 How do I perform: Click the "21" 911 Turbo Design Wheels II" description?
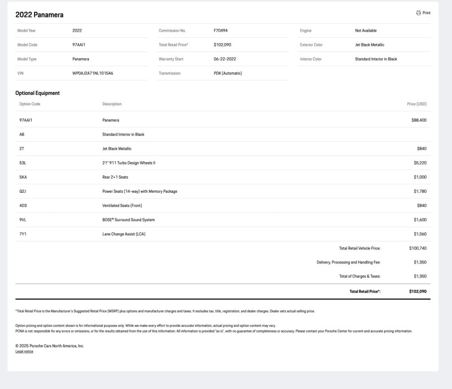tap(129, 163)
